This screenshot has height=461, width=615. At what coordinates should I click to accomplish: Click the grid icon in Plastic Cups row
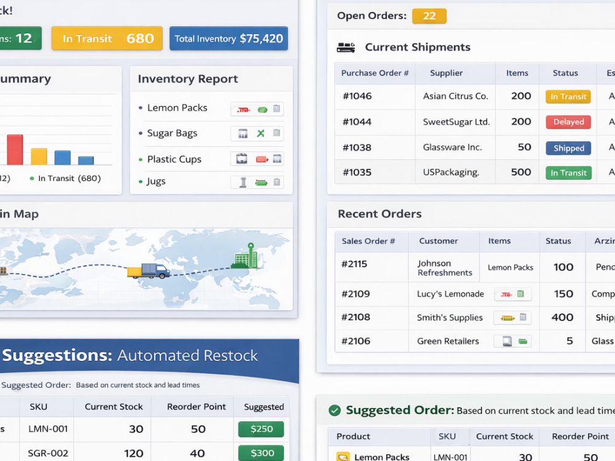click(277, 159)
